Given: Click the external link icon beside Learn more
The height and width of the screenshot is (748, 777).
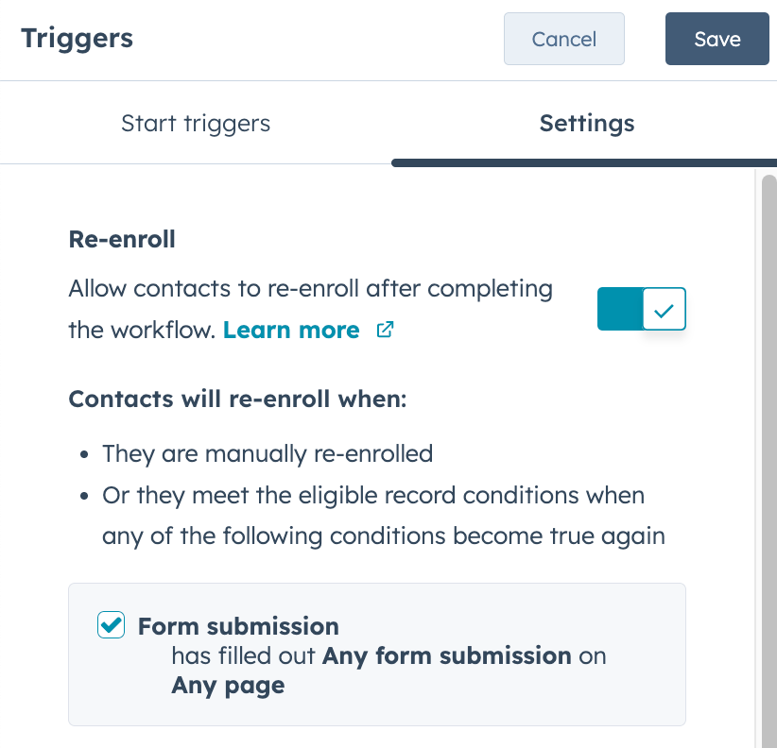Looking at the screenshot, I should pos(385,330).
